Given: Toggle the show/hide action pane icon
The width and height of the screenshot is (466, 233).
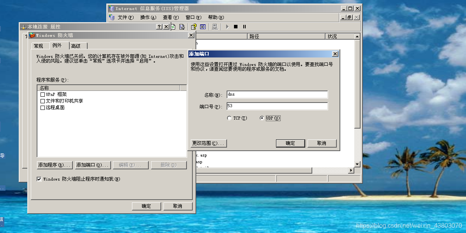Looking at the screenshot, I should coord(203,27).
